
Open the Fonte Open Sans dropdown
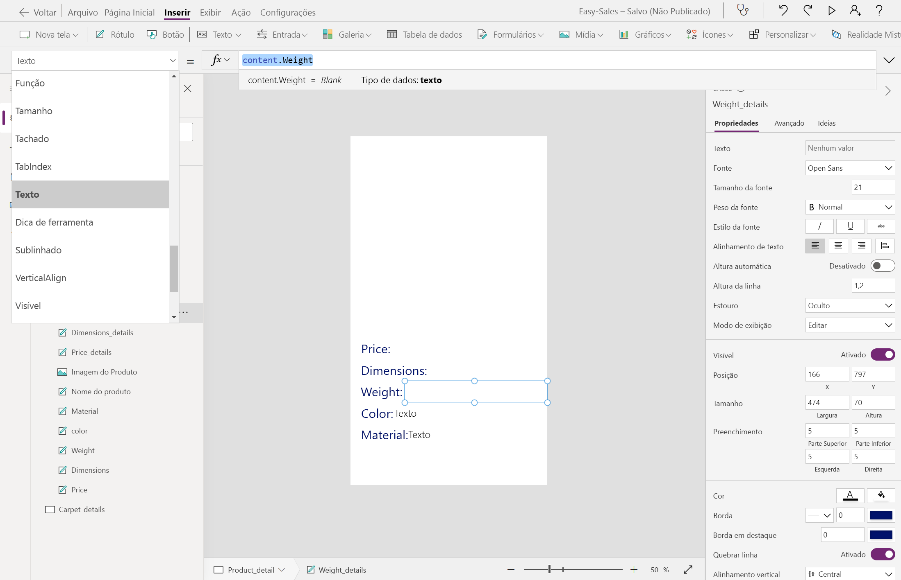850,168
